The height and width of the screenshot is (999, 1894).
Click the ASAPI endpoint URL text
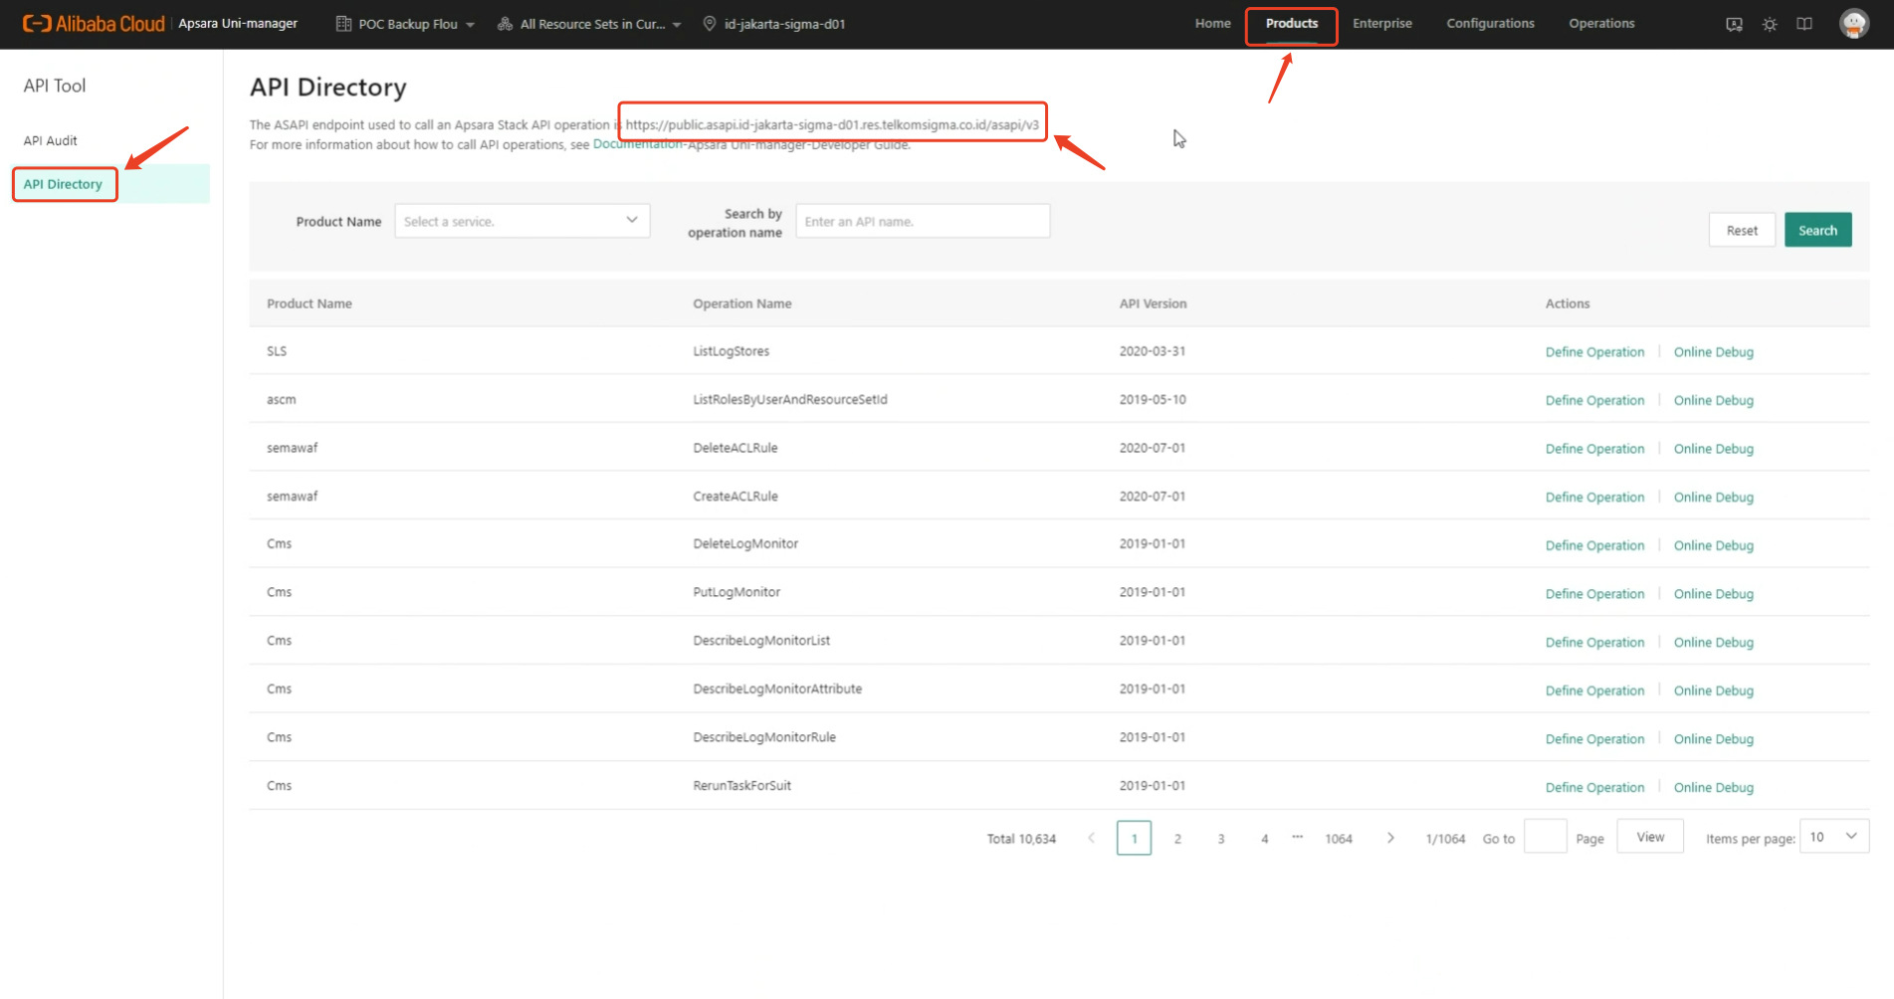tap(832, 124)
